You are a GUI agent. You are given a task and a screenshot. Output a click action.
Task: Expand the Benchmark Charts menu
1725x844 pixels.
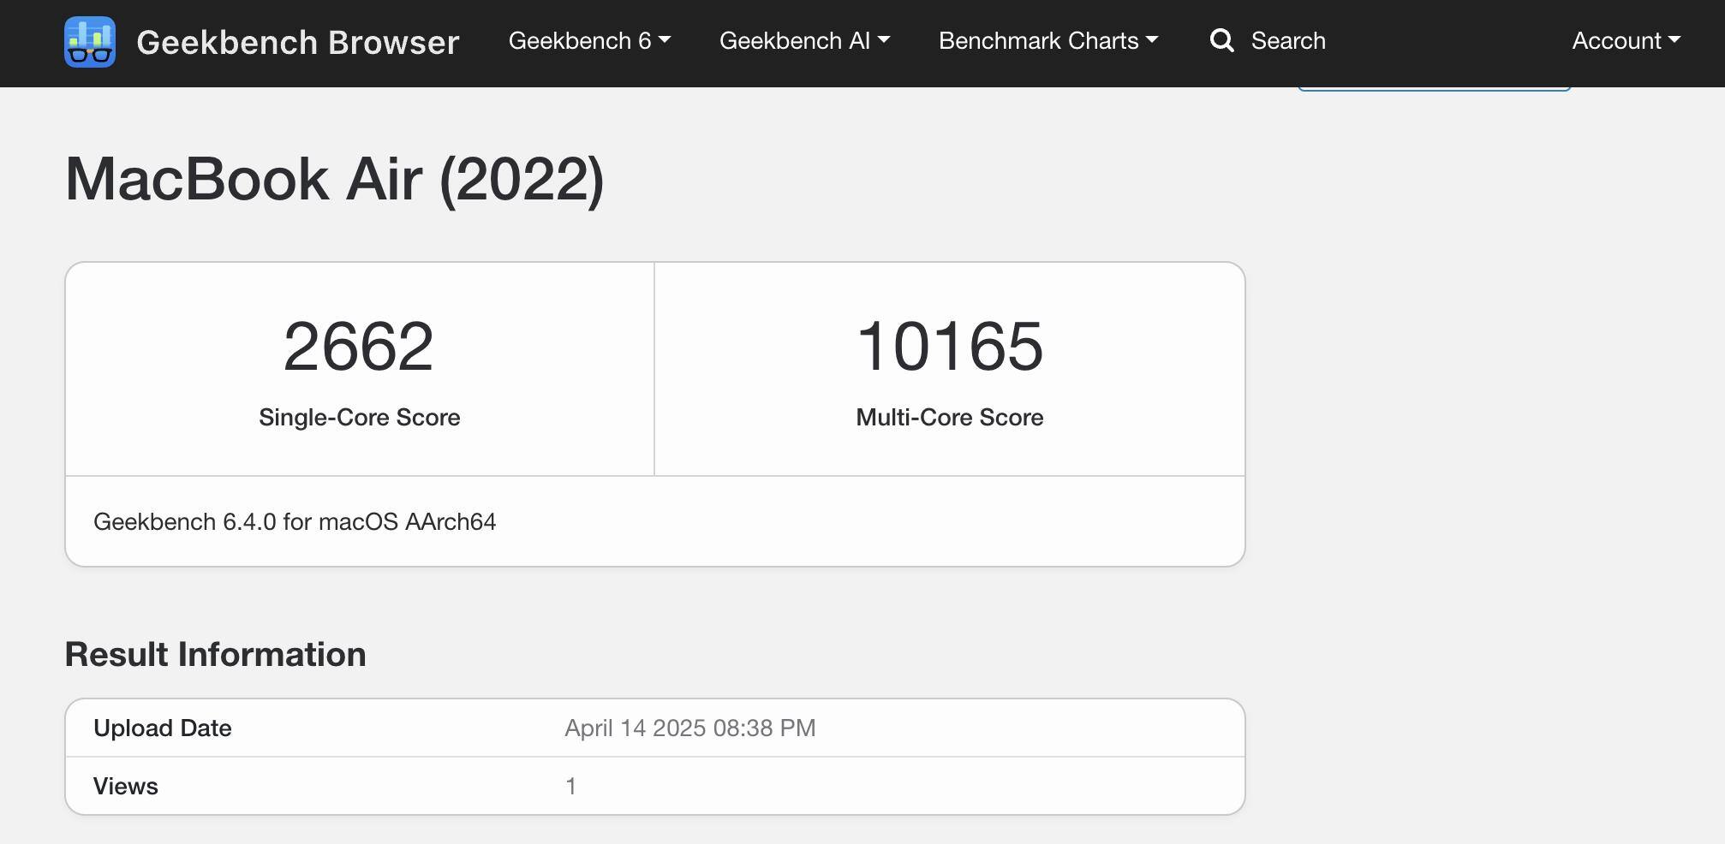coord(1048,41)
